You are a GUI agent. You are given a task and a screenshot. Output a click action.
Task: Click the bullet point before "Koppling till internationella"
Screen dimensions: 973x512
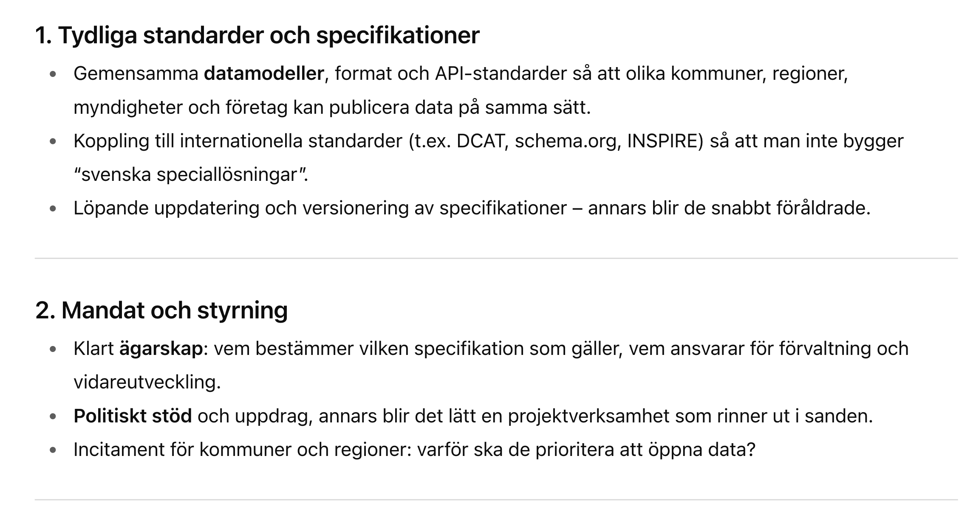(53, 141)
